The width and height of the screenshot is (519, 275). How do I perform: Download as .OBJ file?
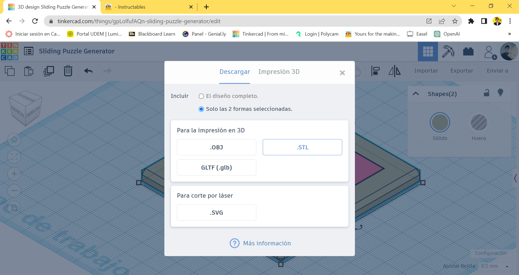tap(217, 147)
